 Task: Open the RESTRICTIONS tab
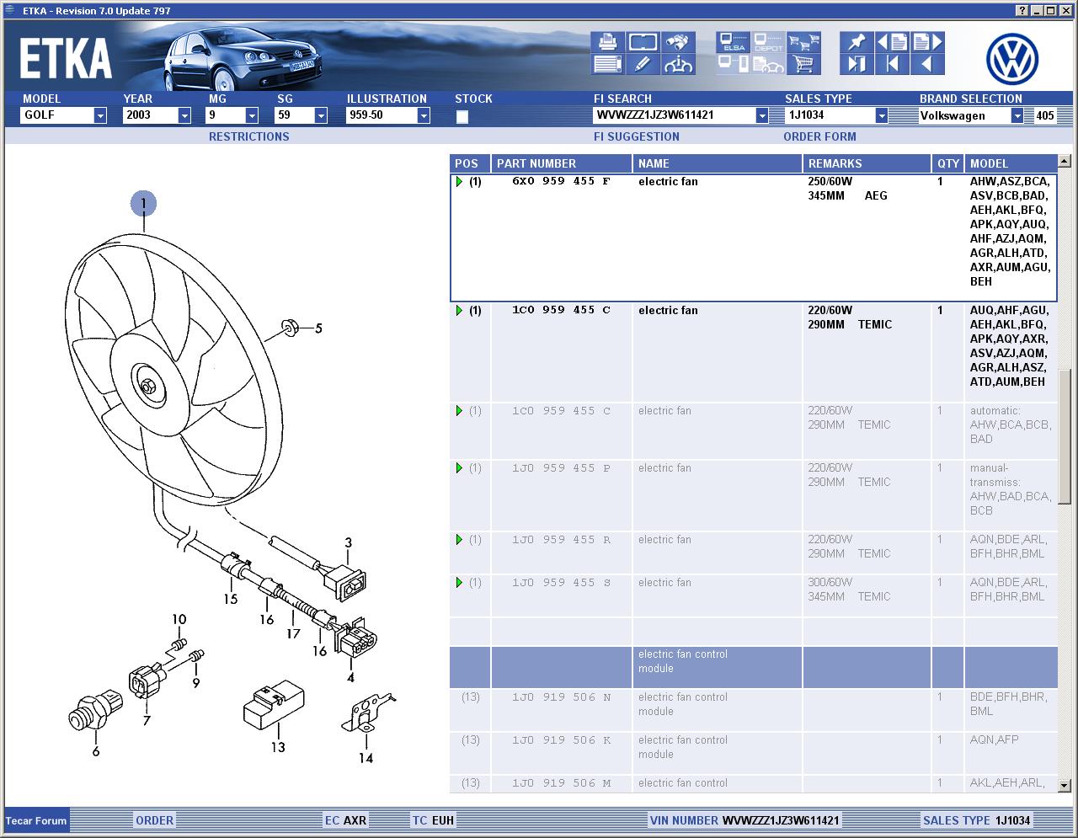point(248,136)
